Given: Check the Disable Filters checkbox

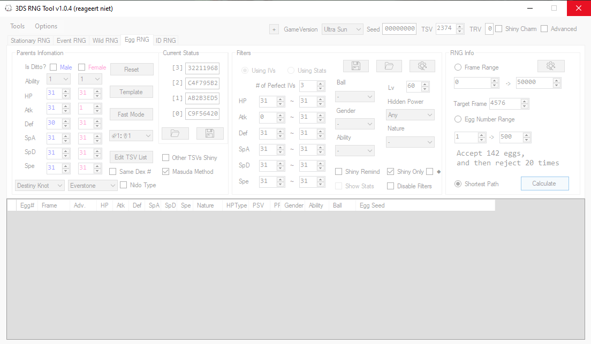Looking at the screenshot, I should click(391, 186).
